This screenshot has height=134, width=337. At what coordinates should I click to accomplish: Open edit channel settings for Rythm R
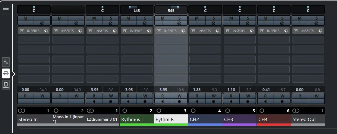click(179, 23)
